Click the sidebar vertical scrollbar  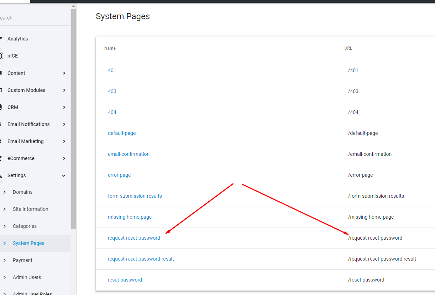click(74, 119)
